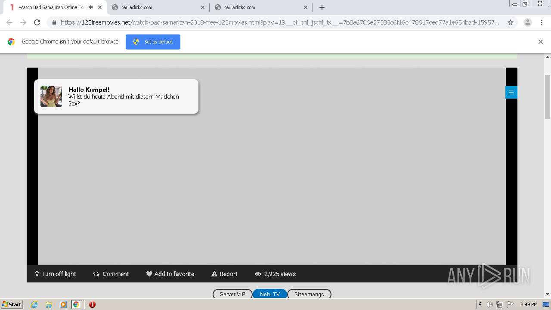551x310 pixels.
Task: Click the scrollbar down arrow
Action: pos(548,294)
